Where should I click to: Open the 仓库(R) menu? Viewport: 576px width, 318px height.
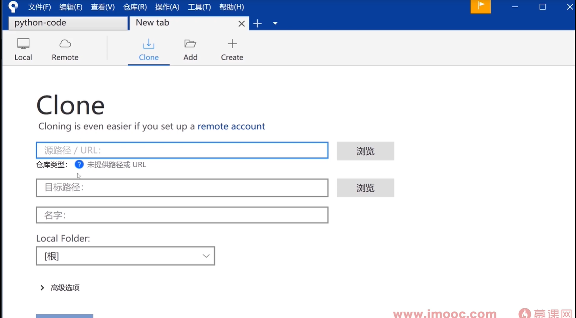coord(135,7)
